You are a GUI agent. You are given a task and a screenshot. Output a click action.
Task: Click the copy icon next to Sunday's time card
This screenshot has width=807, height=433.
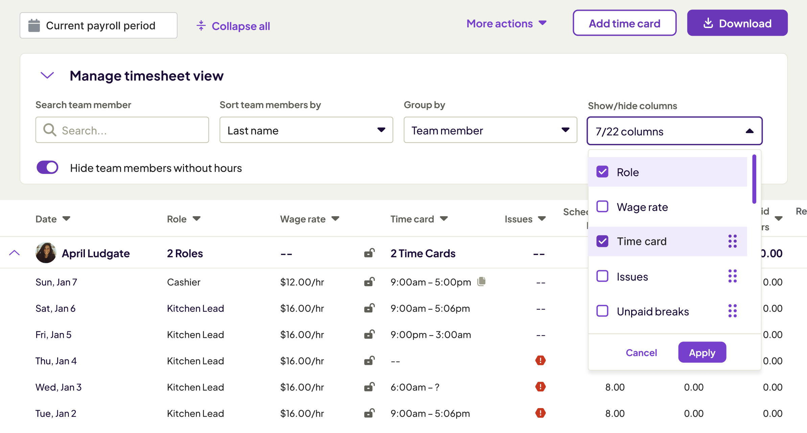pos(482,281)
